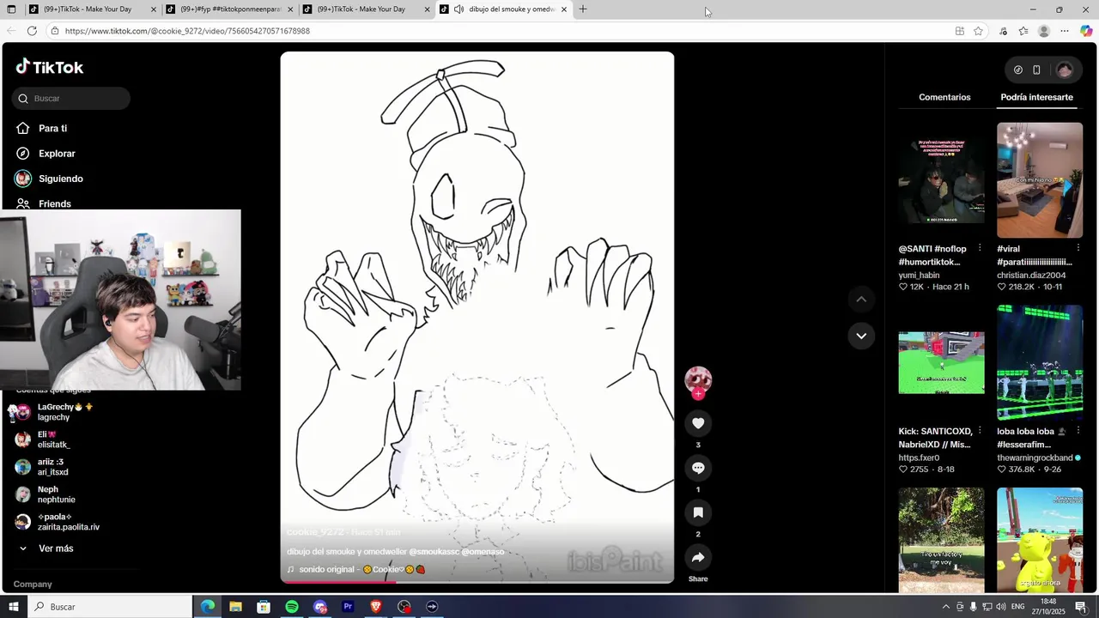Open Premiere Pro from the taskbar
Image resolution: width=1099 pixels, height=618 pixels.
pos(348,607)
